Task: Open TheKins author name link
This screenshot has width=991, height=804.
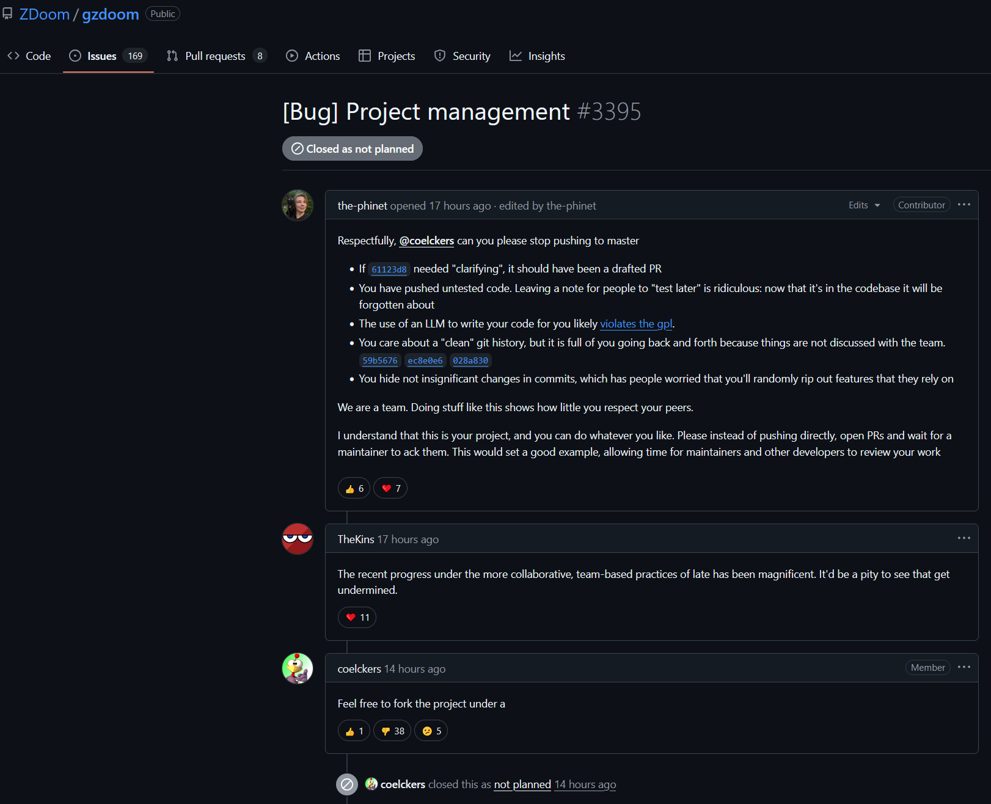Action: coord(356,539)
